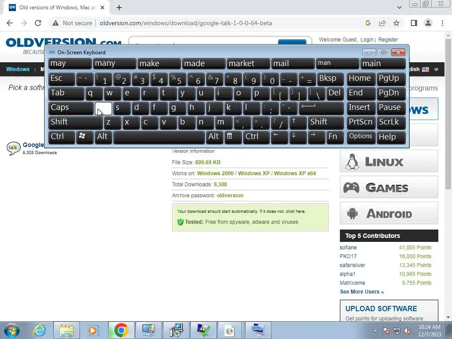Click the context menu key on the on-screen keyboard
Screen dimensions: 452x339
click(233, 137)
